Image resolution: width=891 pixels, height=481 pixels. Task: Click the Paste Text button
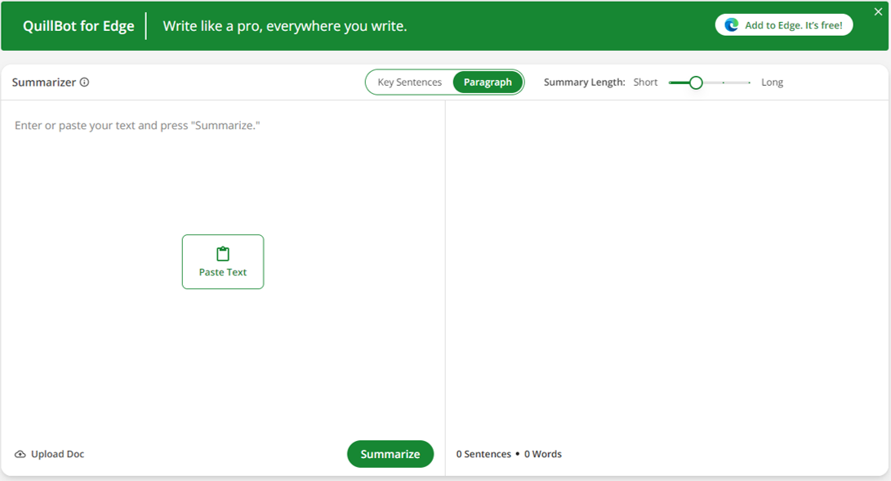pos(223,262)
